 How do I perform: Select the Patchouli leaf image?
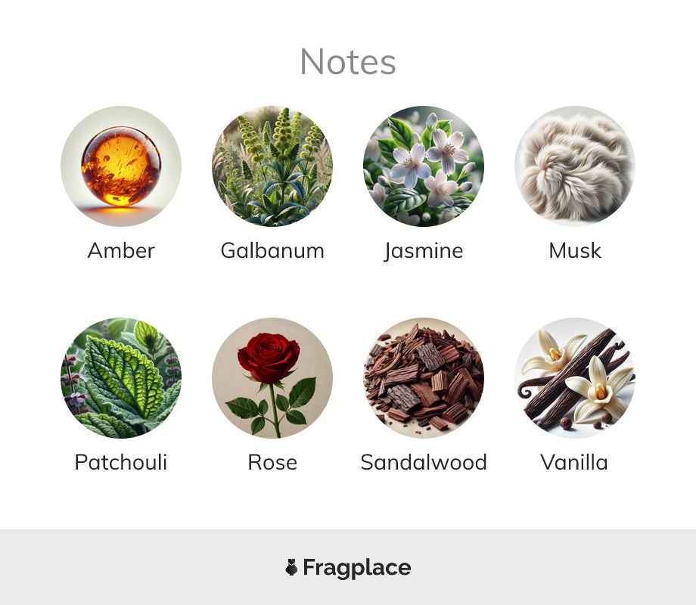tap(121, 377)
